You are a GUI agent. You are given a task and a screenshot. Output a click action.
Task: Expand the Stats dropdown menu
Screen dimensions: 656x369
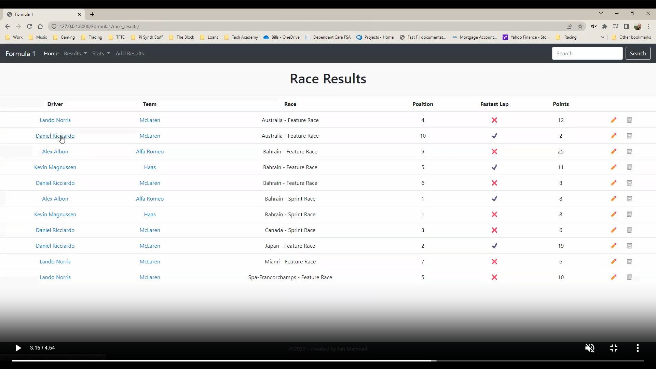101,53
